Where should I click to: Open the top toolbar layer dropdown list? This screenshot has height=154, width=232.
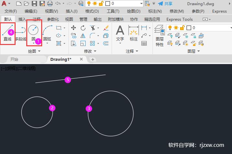[141, 3]
